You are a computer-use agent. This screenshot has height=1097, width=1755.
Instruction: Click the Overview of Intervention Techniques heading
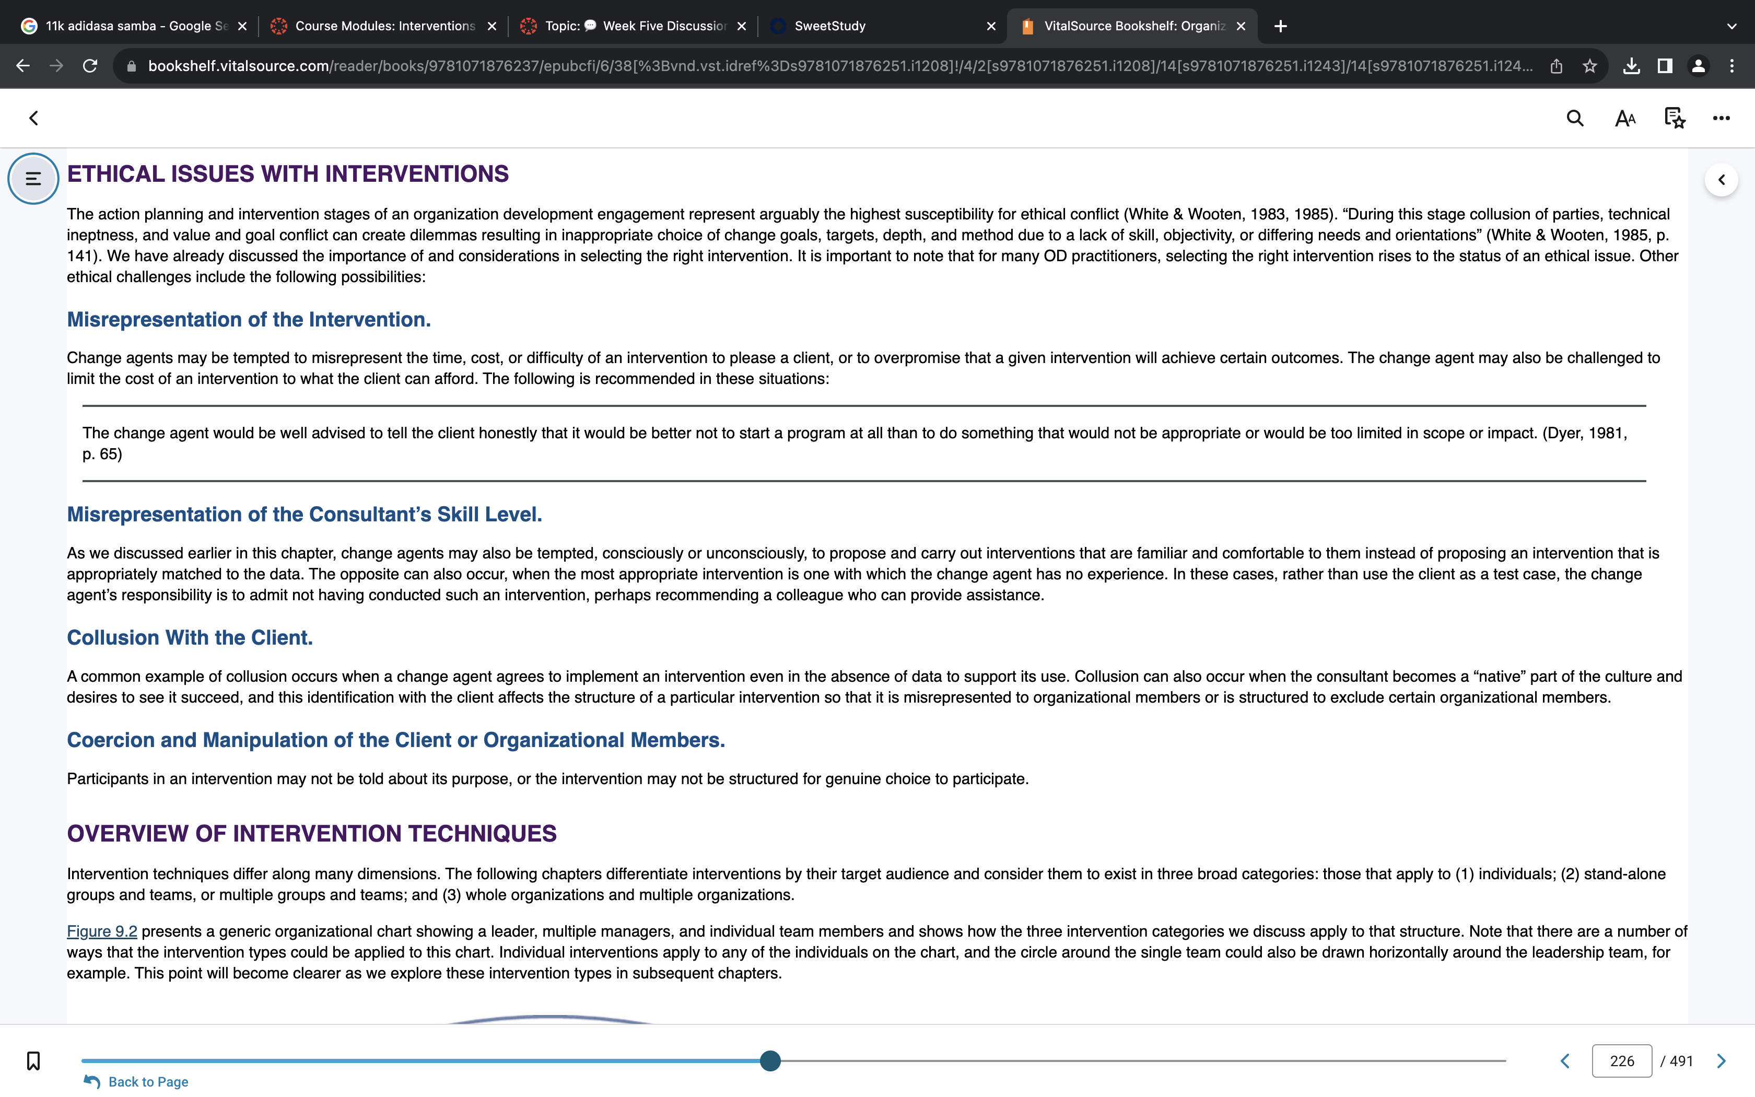point(312,834)
